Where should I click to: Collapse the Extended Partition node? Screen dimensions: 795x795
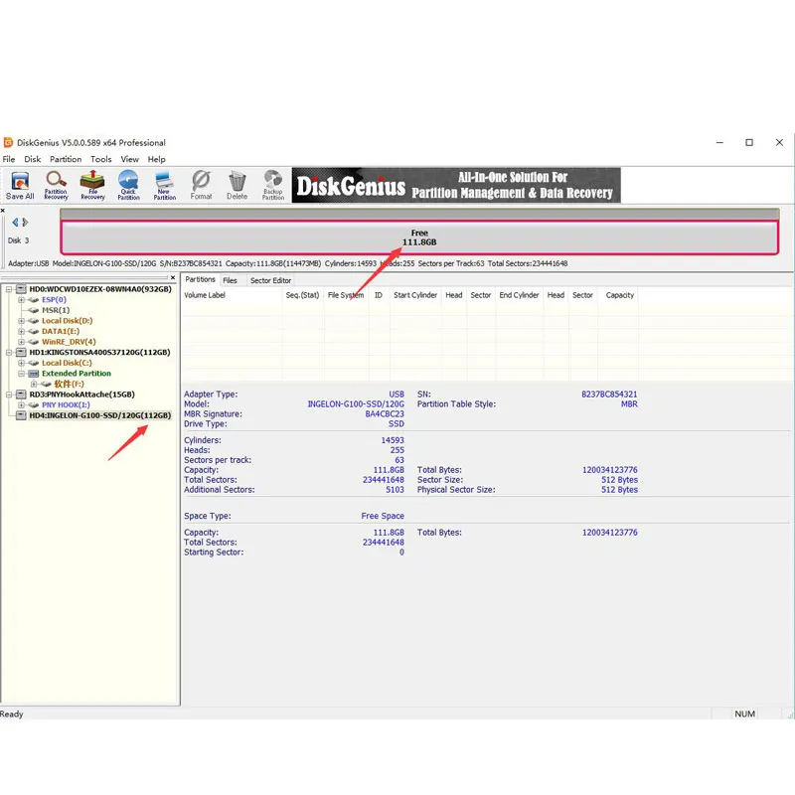tap(21, 374)
